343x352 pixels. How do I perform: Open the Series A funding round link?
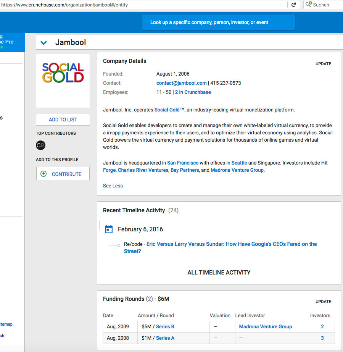[165, 338]
